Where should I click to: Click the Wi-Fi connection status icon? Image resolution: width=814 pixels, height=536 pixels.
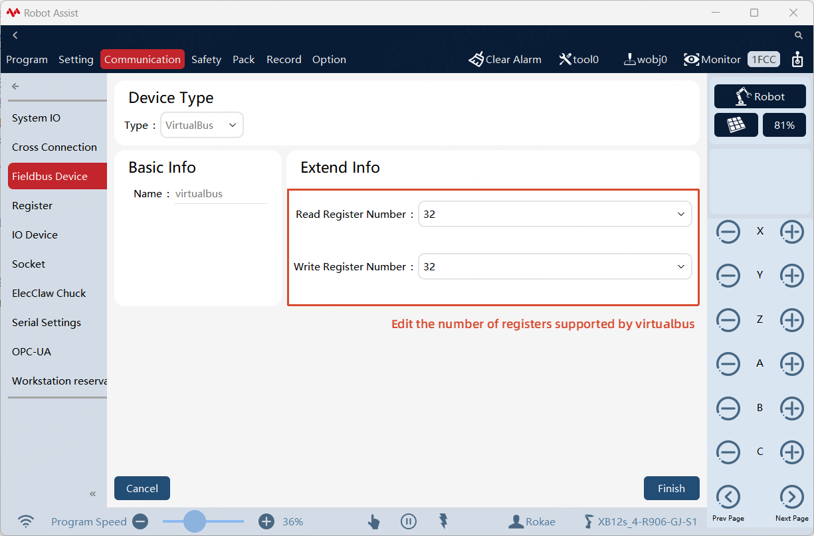pyautogui.click(x=26, y=521)
